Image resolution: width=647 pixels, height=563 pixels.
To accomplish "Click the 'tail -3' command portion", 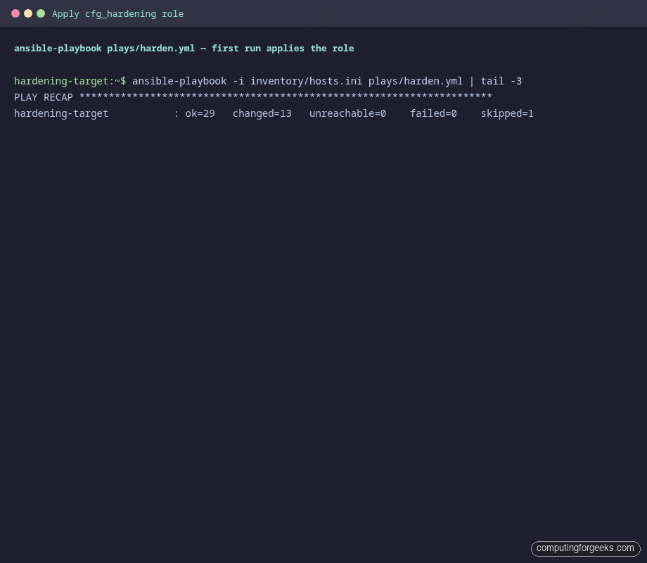I will 504,81.
